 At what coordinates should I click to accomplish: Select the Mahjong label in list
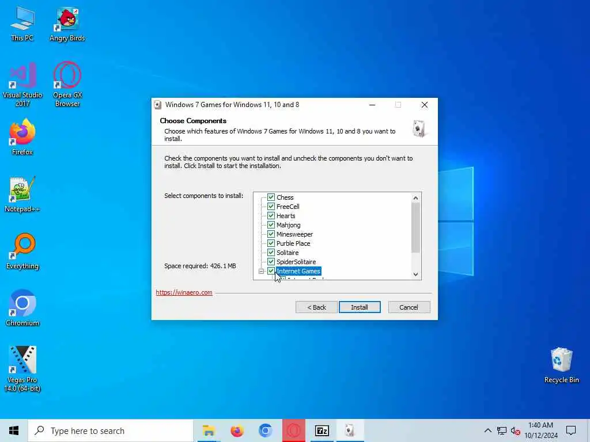289,225
